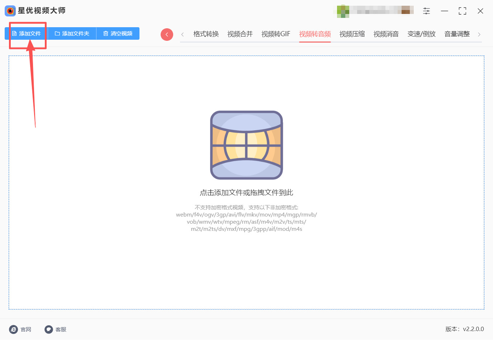Viewport: 493px width, 340px height.
Task: Go to the 变速/倒放 tab
Action: 422,34
